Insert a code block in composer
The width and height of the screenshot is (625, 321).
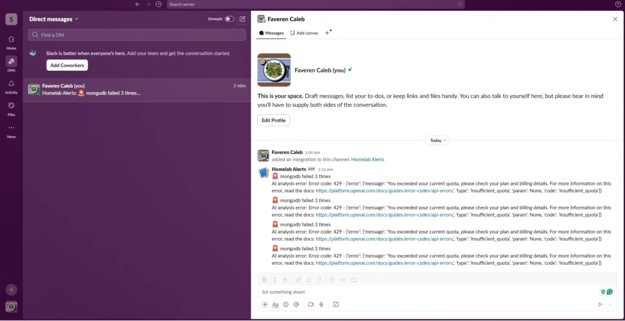(353, 280)
